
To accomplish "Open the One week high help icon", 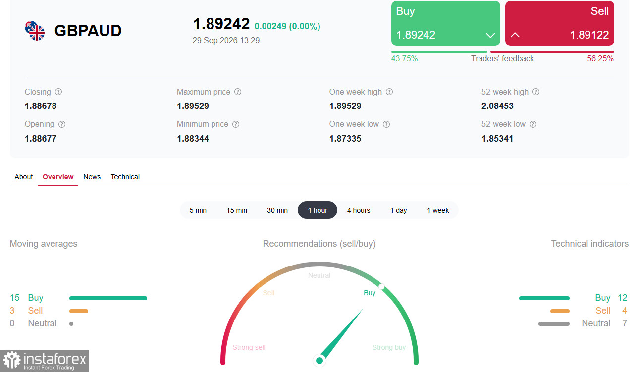I will [x=389, y=92].
